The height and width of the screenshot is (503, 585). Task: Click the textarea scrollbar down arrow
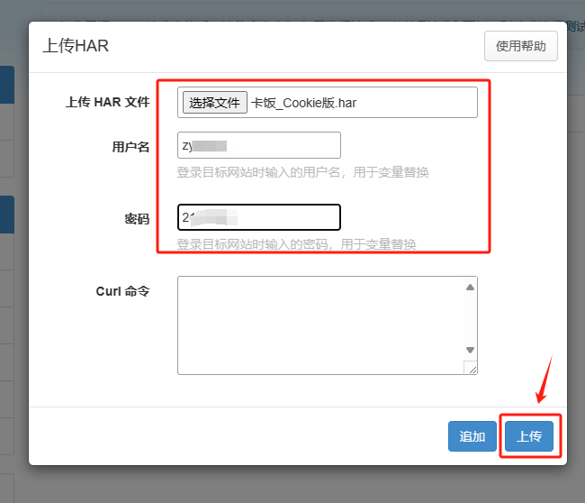tap(470, 350)
